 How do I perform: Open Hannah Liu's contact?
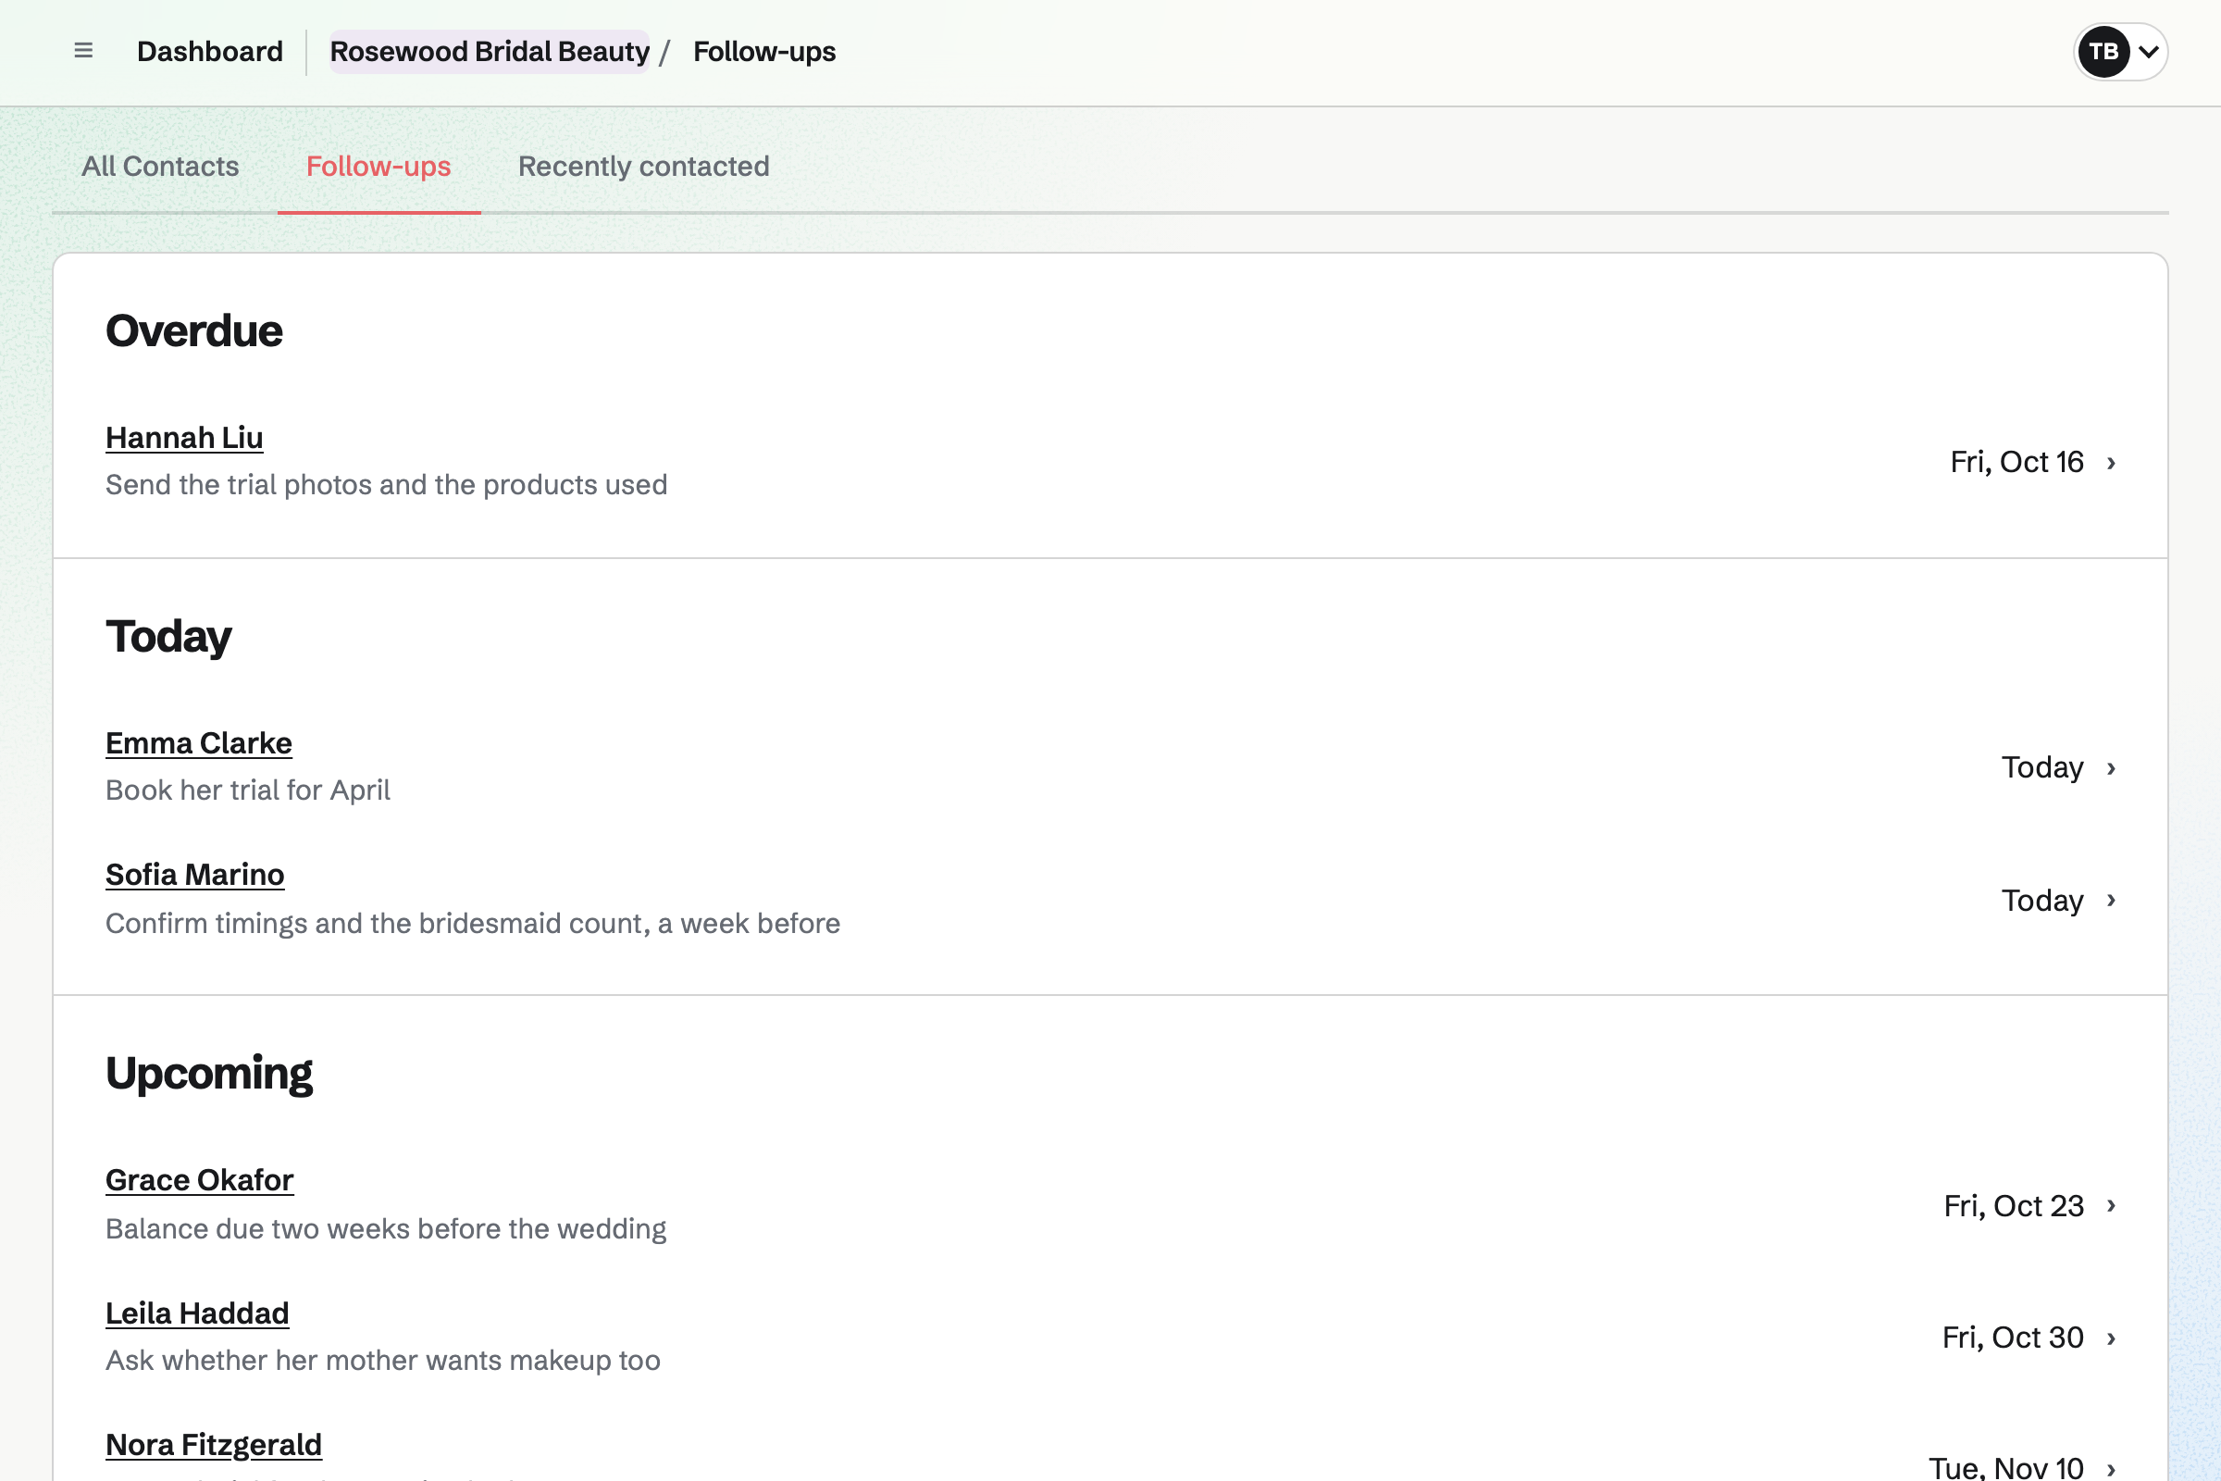click(184, 437)
